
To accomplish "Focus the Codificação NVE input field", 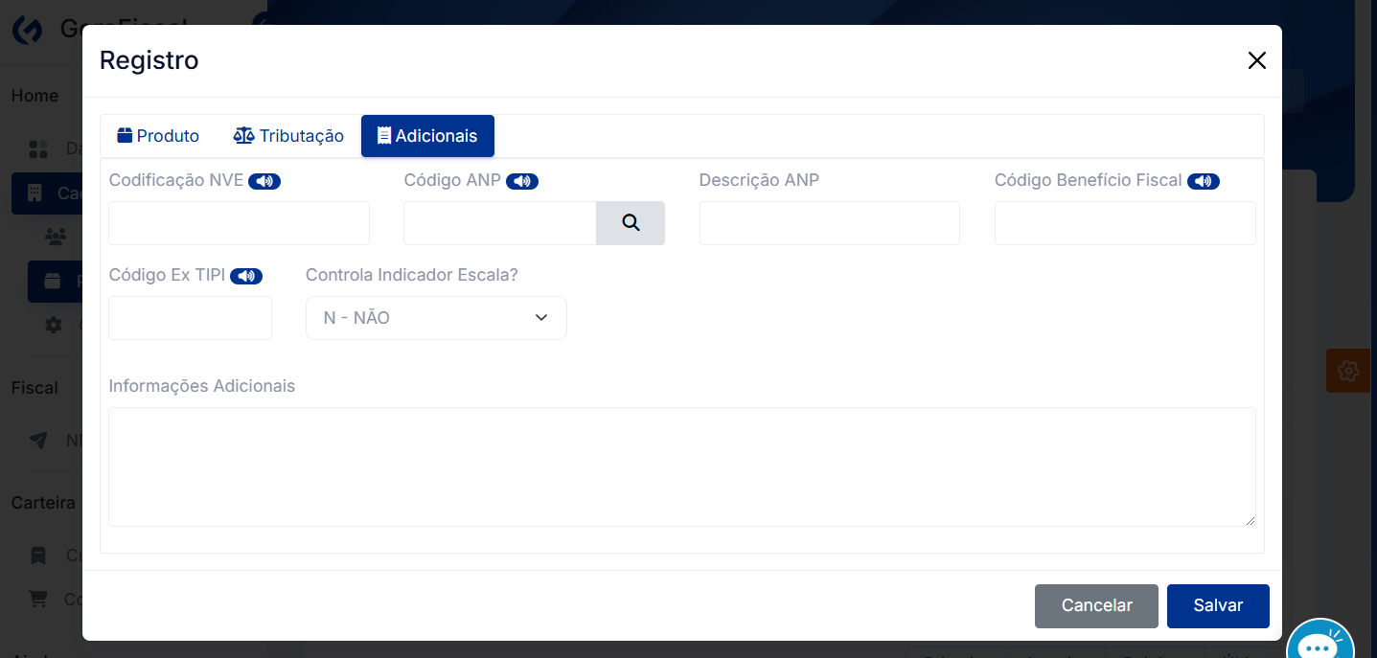I will [239, 223].
